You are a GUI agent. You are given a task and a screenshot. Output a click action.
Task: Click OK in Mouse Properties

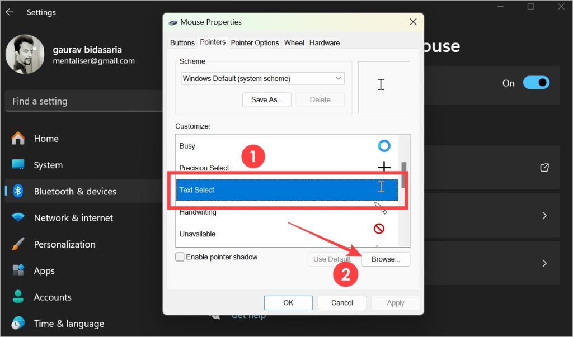click(288, 303)
